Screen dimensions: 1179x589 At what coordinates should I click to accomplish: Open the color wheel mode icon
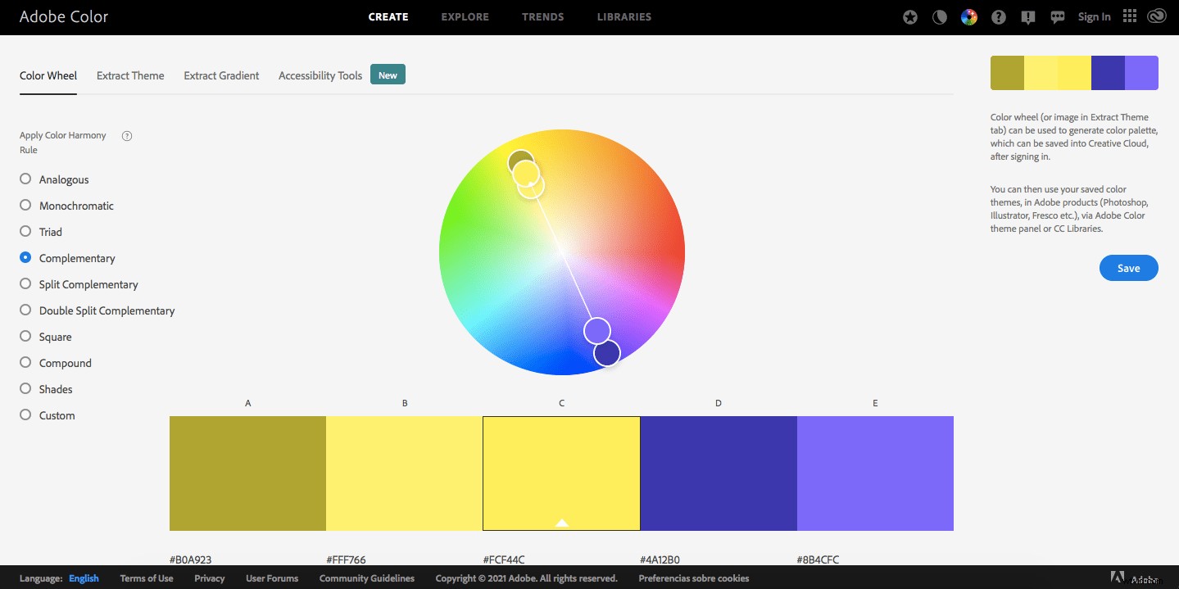click(968, 16)
